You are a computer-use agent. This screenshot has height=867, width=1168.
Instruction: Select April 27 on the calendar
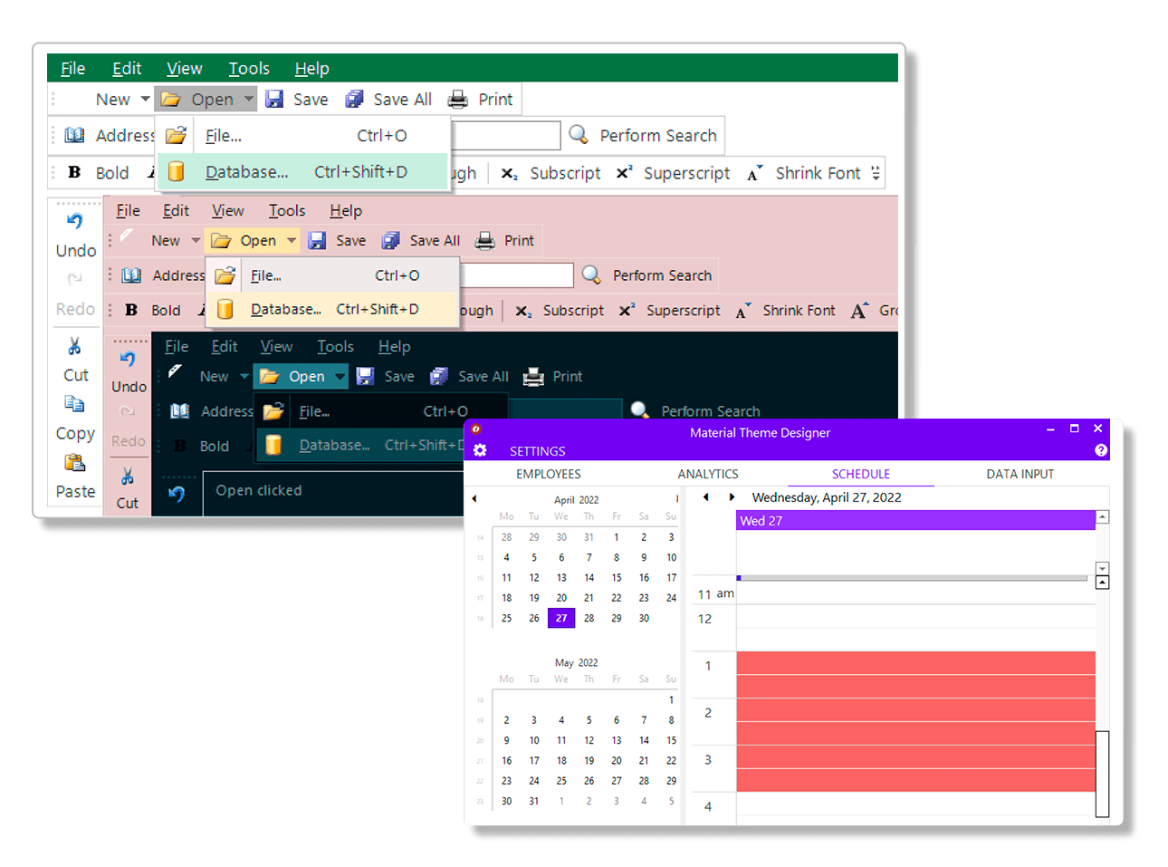tap(561, 618)
